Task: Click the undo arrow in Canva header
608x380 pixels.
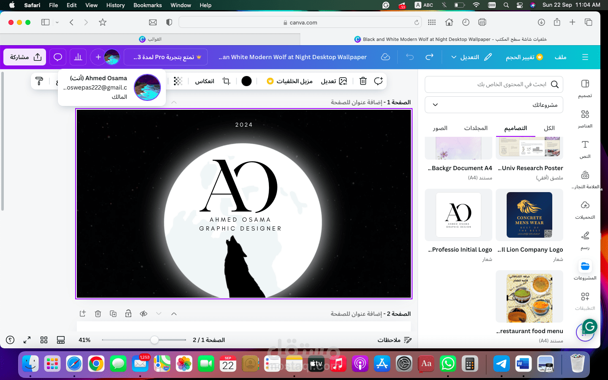Action: [x=410, y=57]
